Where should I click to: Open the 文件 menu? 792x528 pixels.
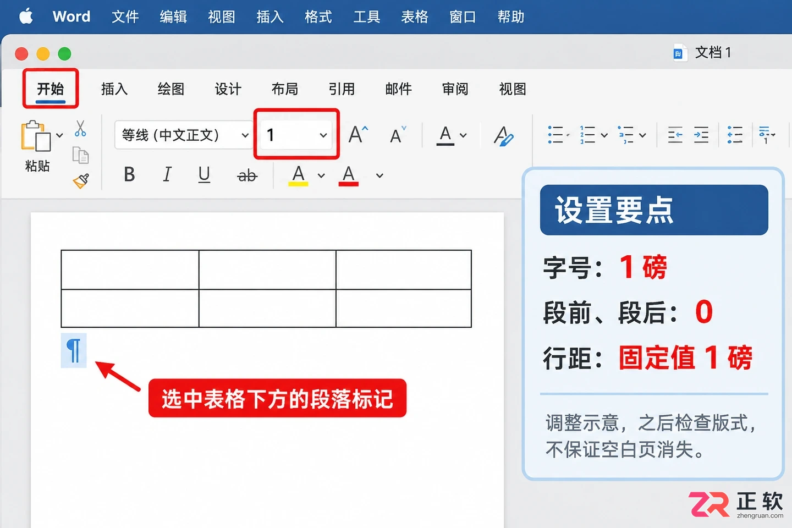(x=125, y=16)
